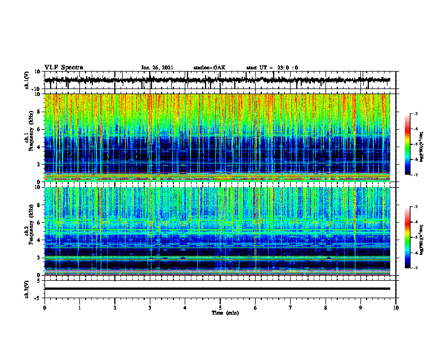The width and height of the screenshot is (446, 345).
Task: Click the ch.2 colorbar log(PSD) units label
Action: point(422,240)
